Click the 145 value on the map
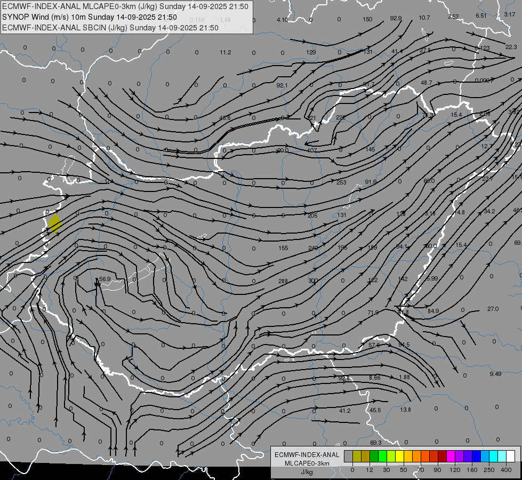 click(370, 149)
